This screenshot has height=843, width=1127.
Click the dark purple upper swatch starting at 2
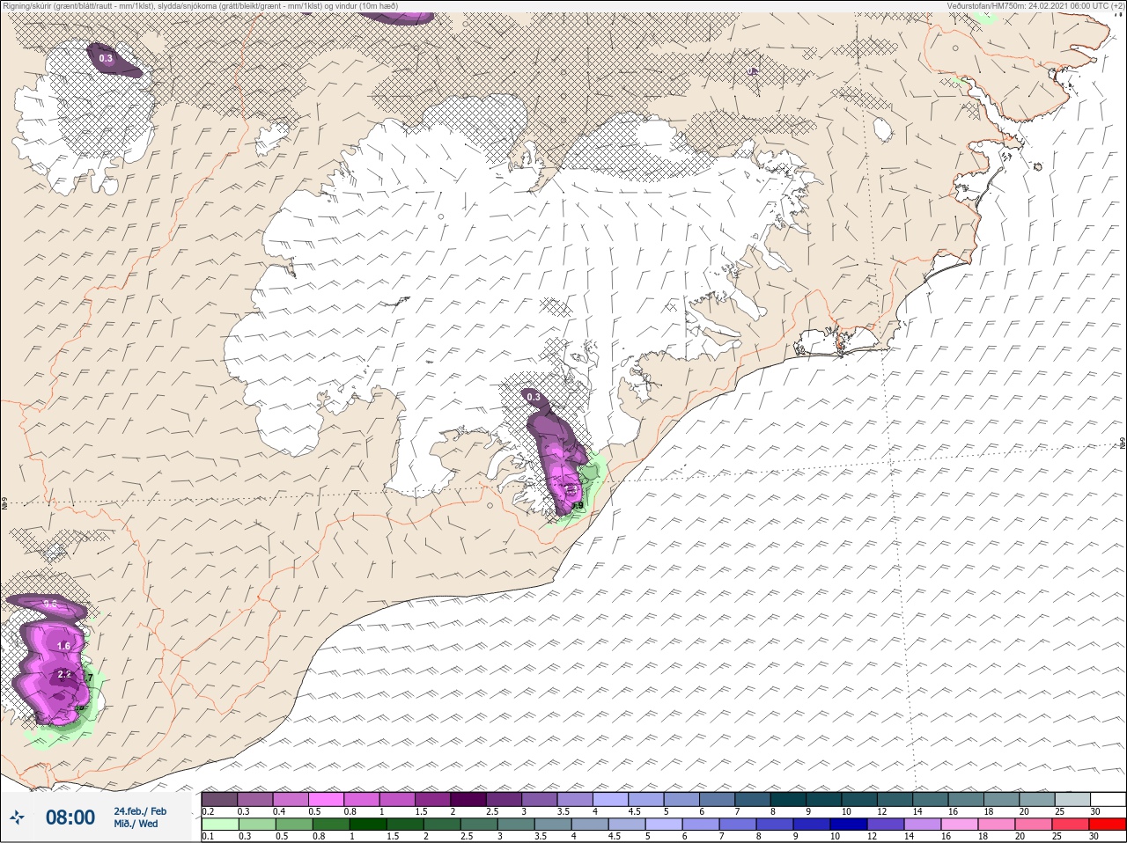(x=468, y=799)
